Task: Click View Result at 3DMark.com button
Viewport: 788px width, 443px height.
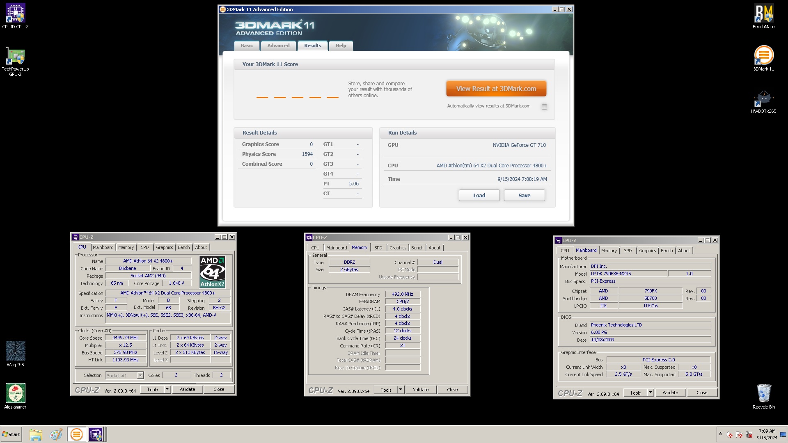Action: coord(496,89)
